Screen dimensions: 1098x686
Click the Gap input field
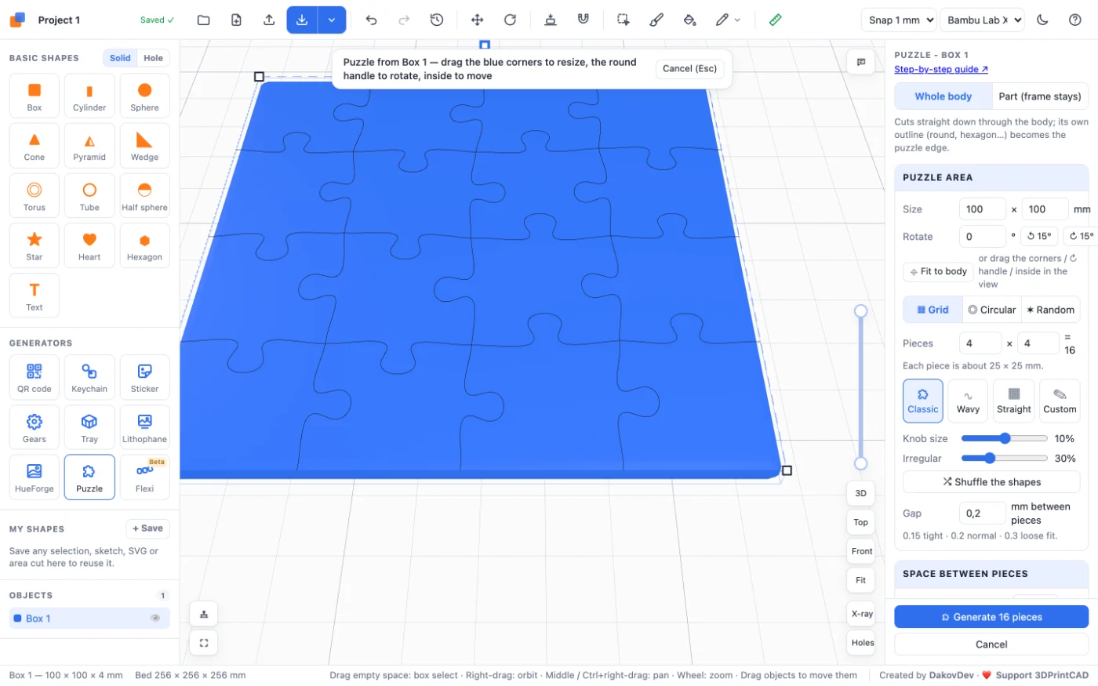click(982, 514)
